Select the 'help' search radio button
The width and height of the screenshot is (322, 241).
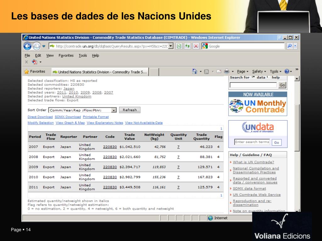tap(269, 77)
